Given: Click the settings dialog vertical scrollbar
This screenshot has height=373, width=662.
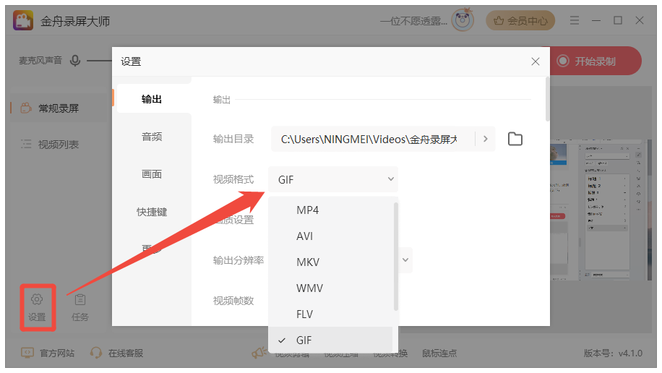Looking at the screenshot, I should pos(547,99).
